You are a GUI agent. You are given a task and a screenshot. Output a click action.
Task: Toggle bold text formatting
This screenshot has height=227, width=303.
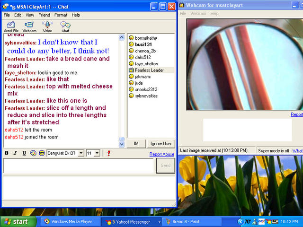coord(7,153)
